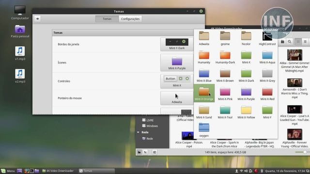Select the Mint-X-Blue icon theme
310x174 pixels.
204,75
